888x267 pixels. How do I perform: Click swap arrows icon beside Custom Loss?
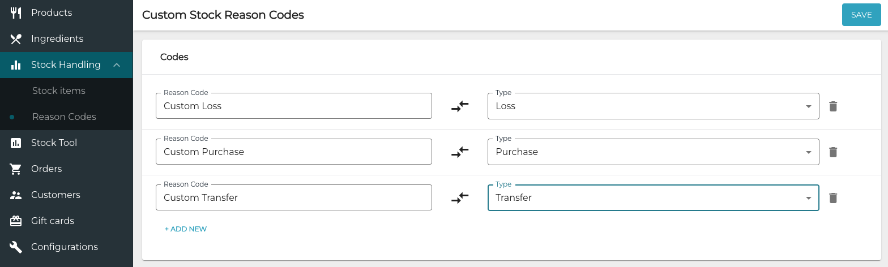[460, 106]
